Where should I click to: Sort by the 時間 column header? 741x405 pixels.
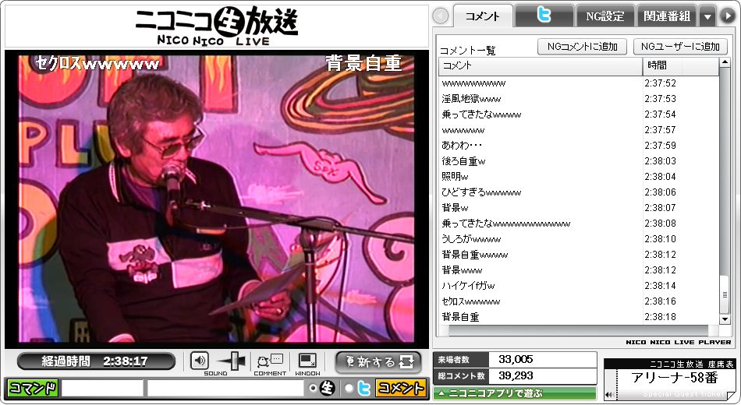[x=680, y=65]
